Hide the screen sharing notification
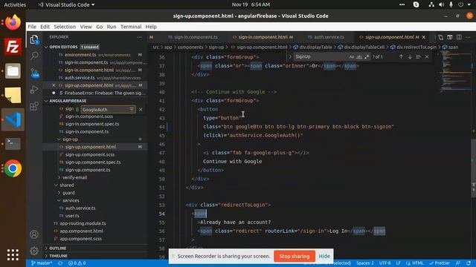 coord(324,256)
